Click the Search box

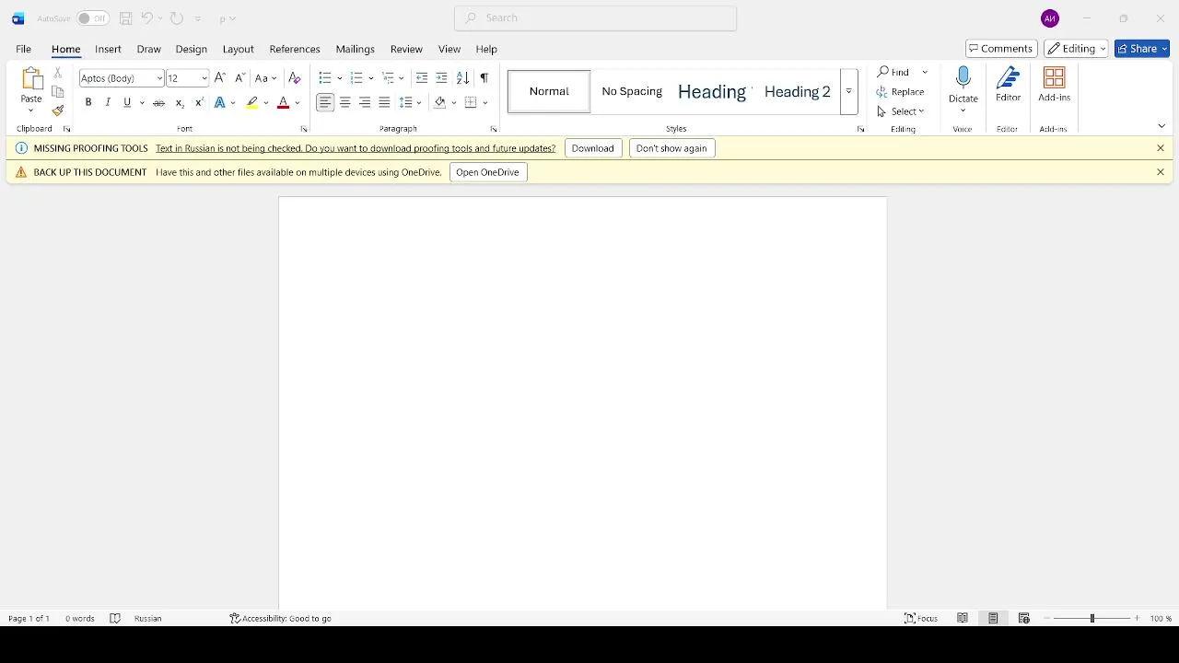pos(596,18)
